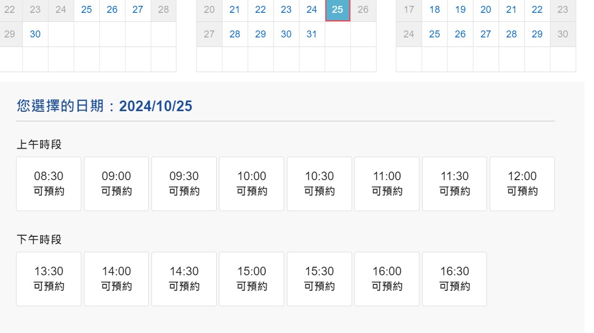Select October 31 in the calendar
594x333 pixels.
coord(312,34)
